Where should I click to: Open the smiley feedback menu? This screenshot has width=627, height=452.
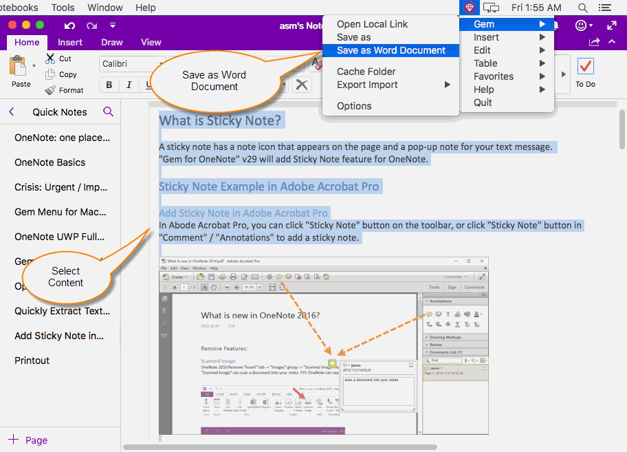(584, 25)
